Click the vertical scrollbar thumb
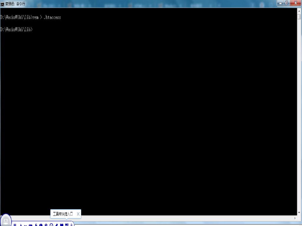This screenshot has width=302, height=226. click(299, 17)
